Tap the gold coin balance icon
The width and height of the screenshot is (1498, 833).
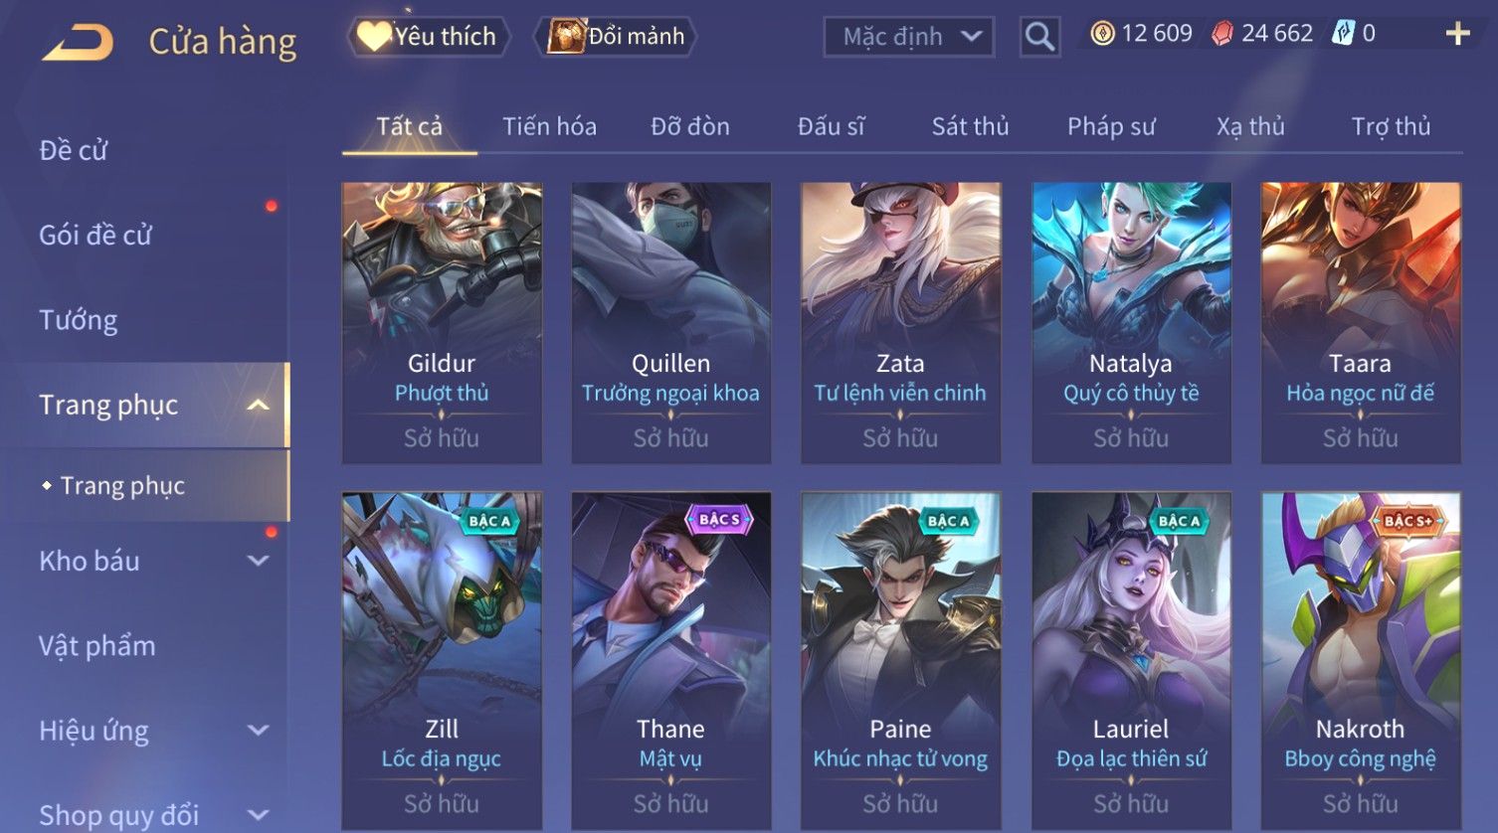[x=1102, y=34]
